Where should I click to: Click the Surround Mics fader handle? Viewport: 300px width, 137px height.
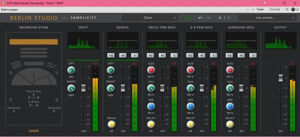241,88
